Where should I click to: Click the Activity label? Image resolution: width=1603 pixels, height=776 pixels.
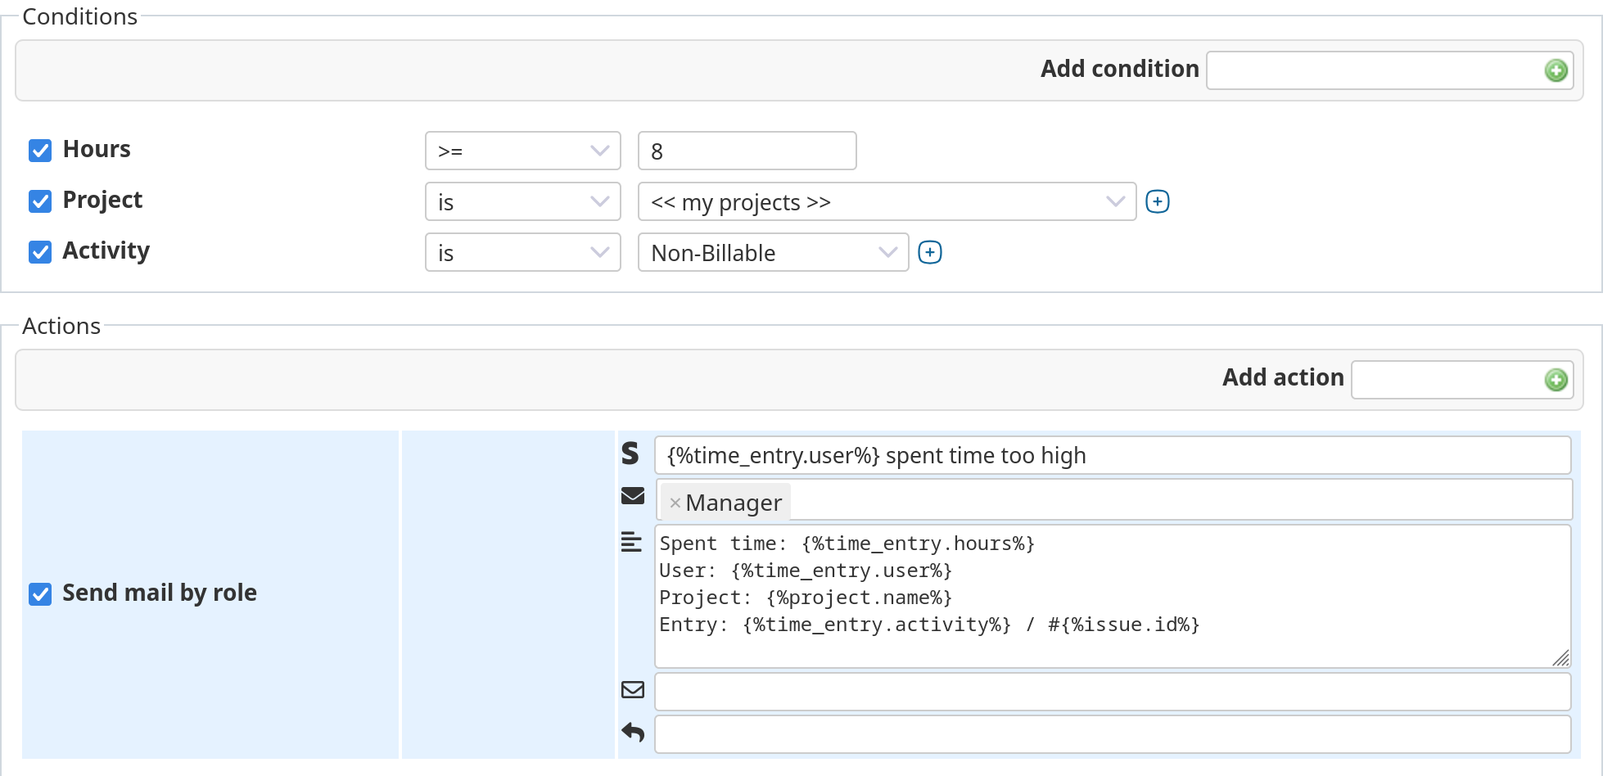[106, 251]
